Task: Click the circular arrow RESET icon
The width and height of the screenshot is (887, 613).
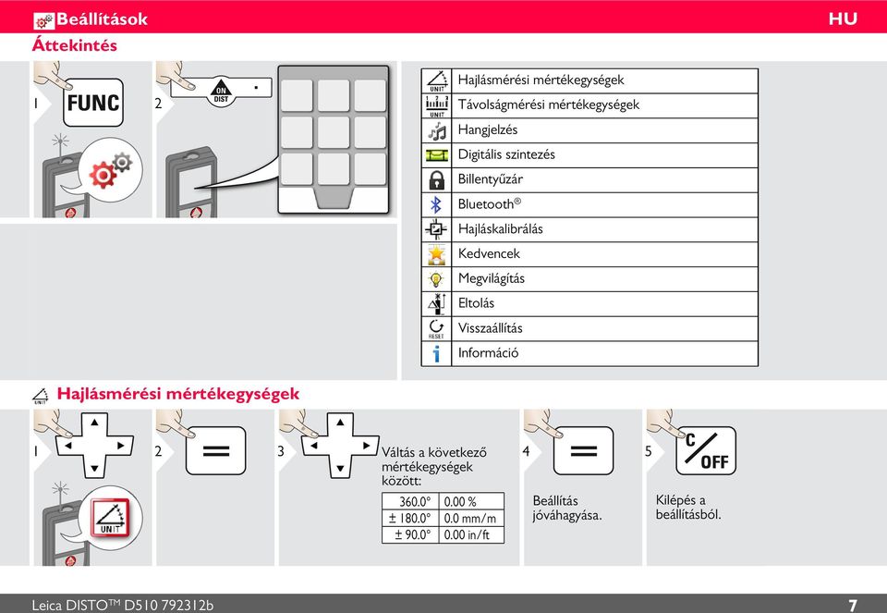Action: (x=436, y=329)
